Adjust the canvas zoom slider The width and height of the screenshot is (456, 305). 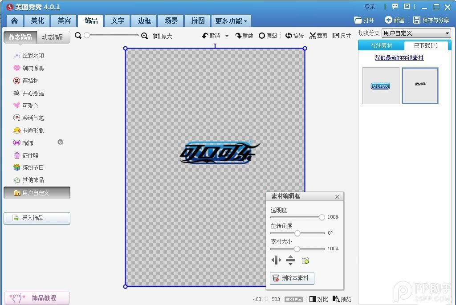(x=87, y=35)
